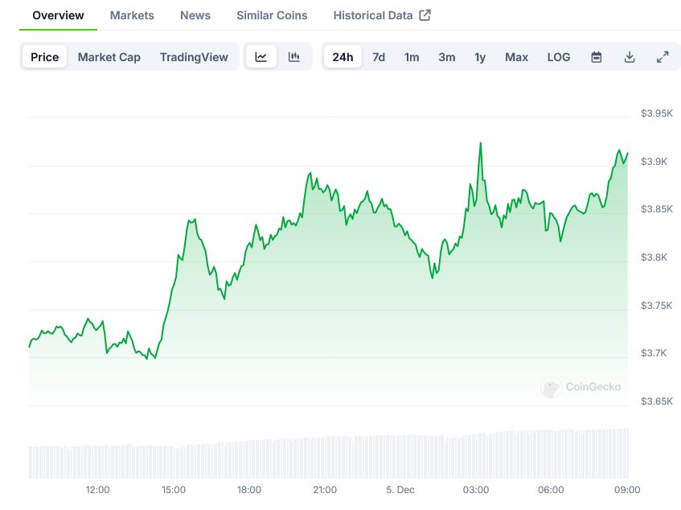This screenshot has width=681, height=510.
Task: Expand chart to fullscreen
Action: pyautogui.click(x=663, y=57)
